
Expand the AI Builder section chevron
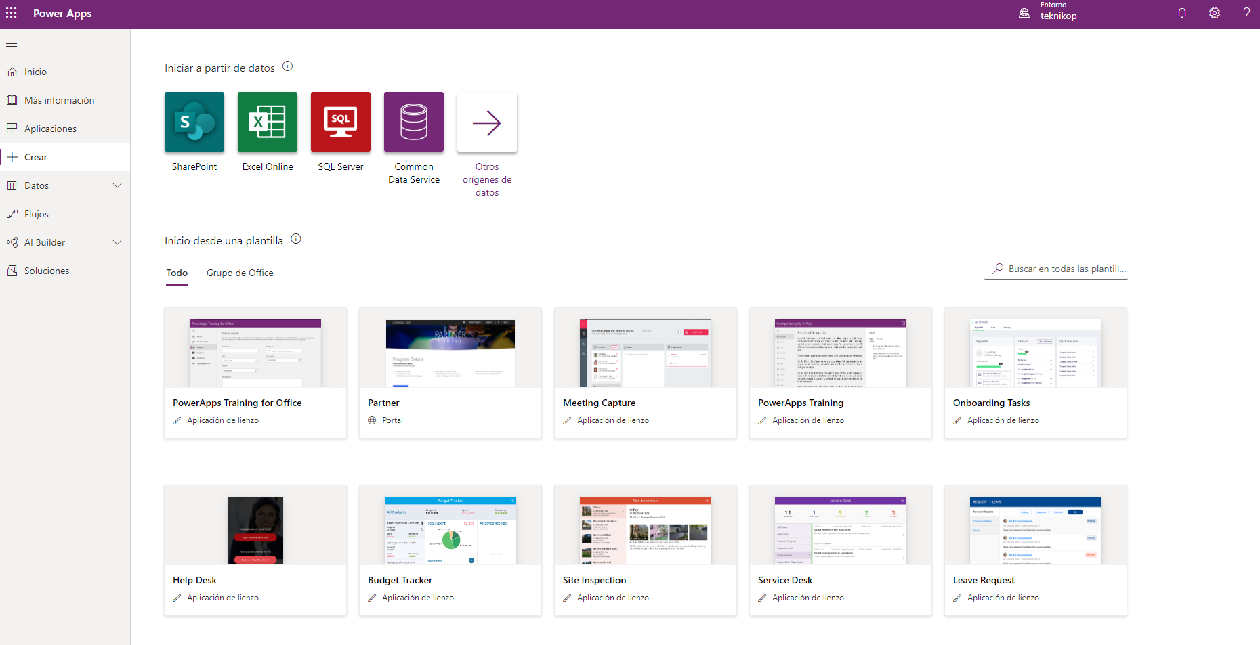(x=117, y=242)
